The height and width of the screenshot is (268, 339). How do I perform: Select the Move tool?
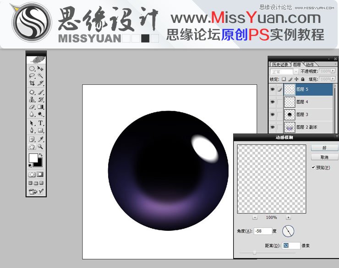pos(40,69)
